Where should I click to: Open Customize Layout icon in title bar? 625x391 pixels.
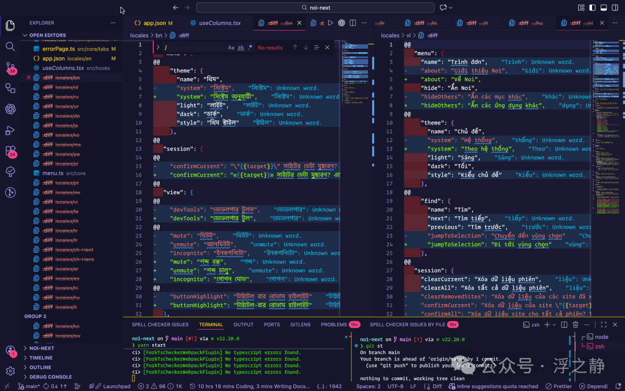tap(582, 8)
